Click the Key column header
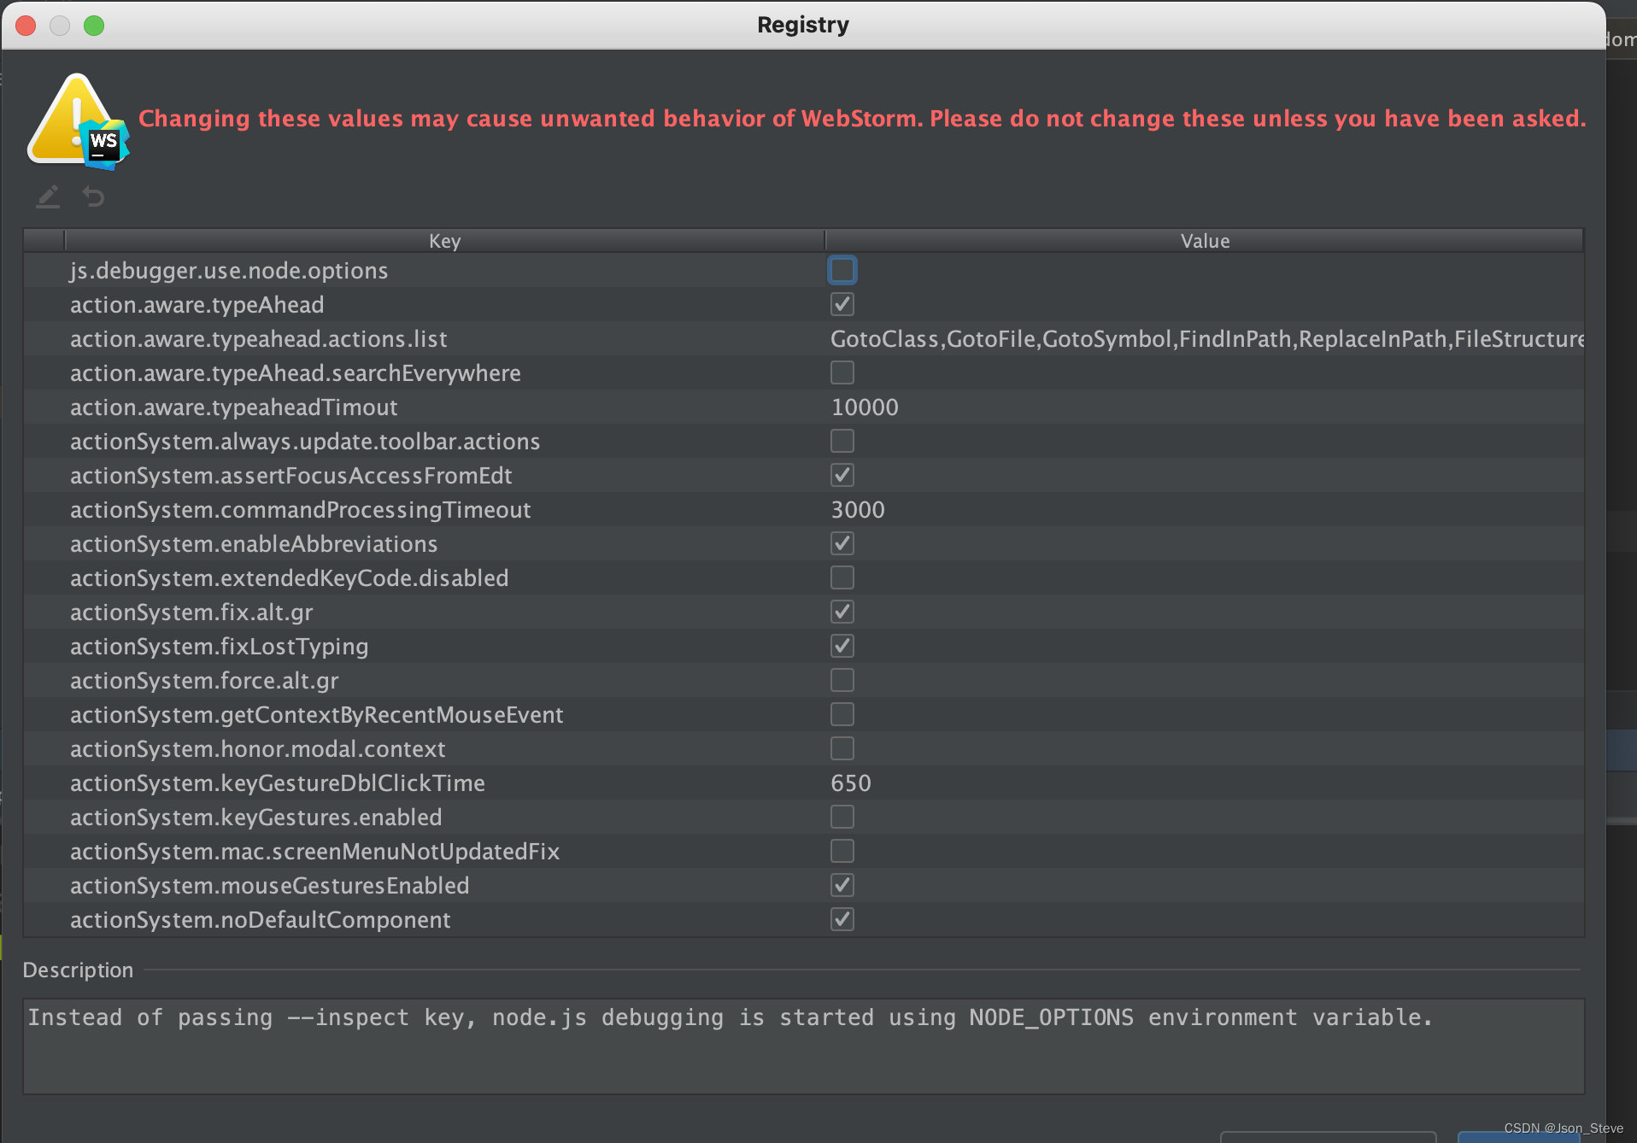The height and width of the screenshot is (1143, 1637). pos(444,241)
